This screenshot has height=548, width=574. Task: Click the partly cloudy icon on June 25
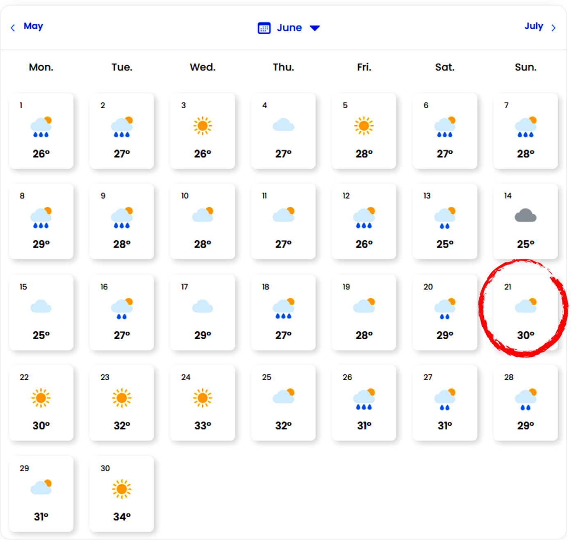(283, 396)
